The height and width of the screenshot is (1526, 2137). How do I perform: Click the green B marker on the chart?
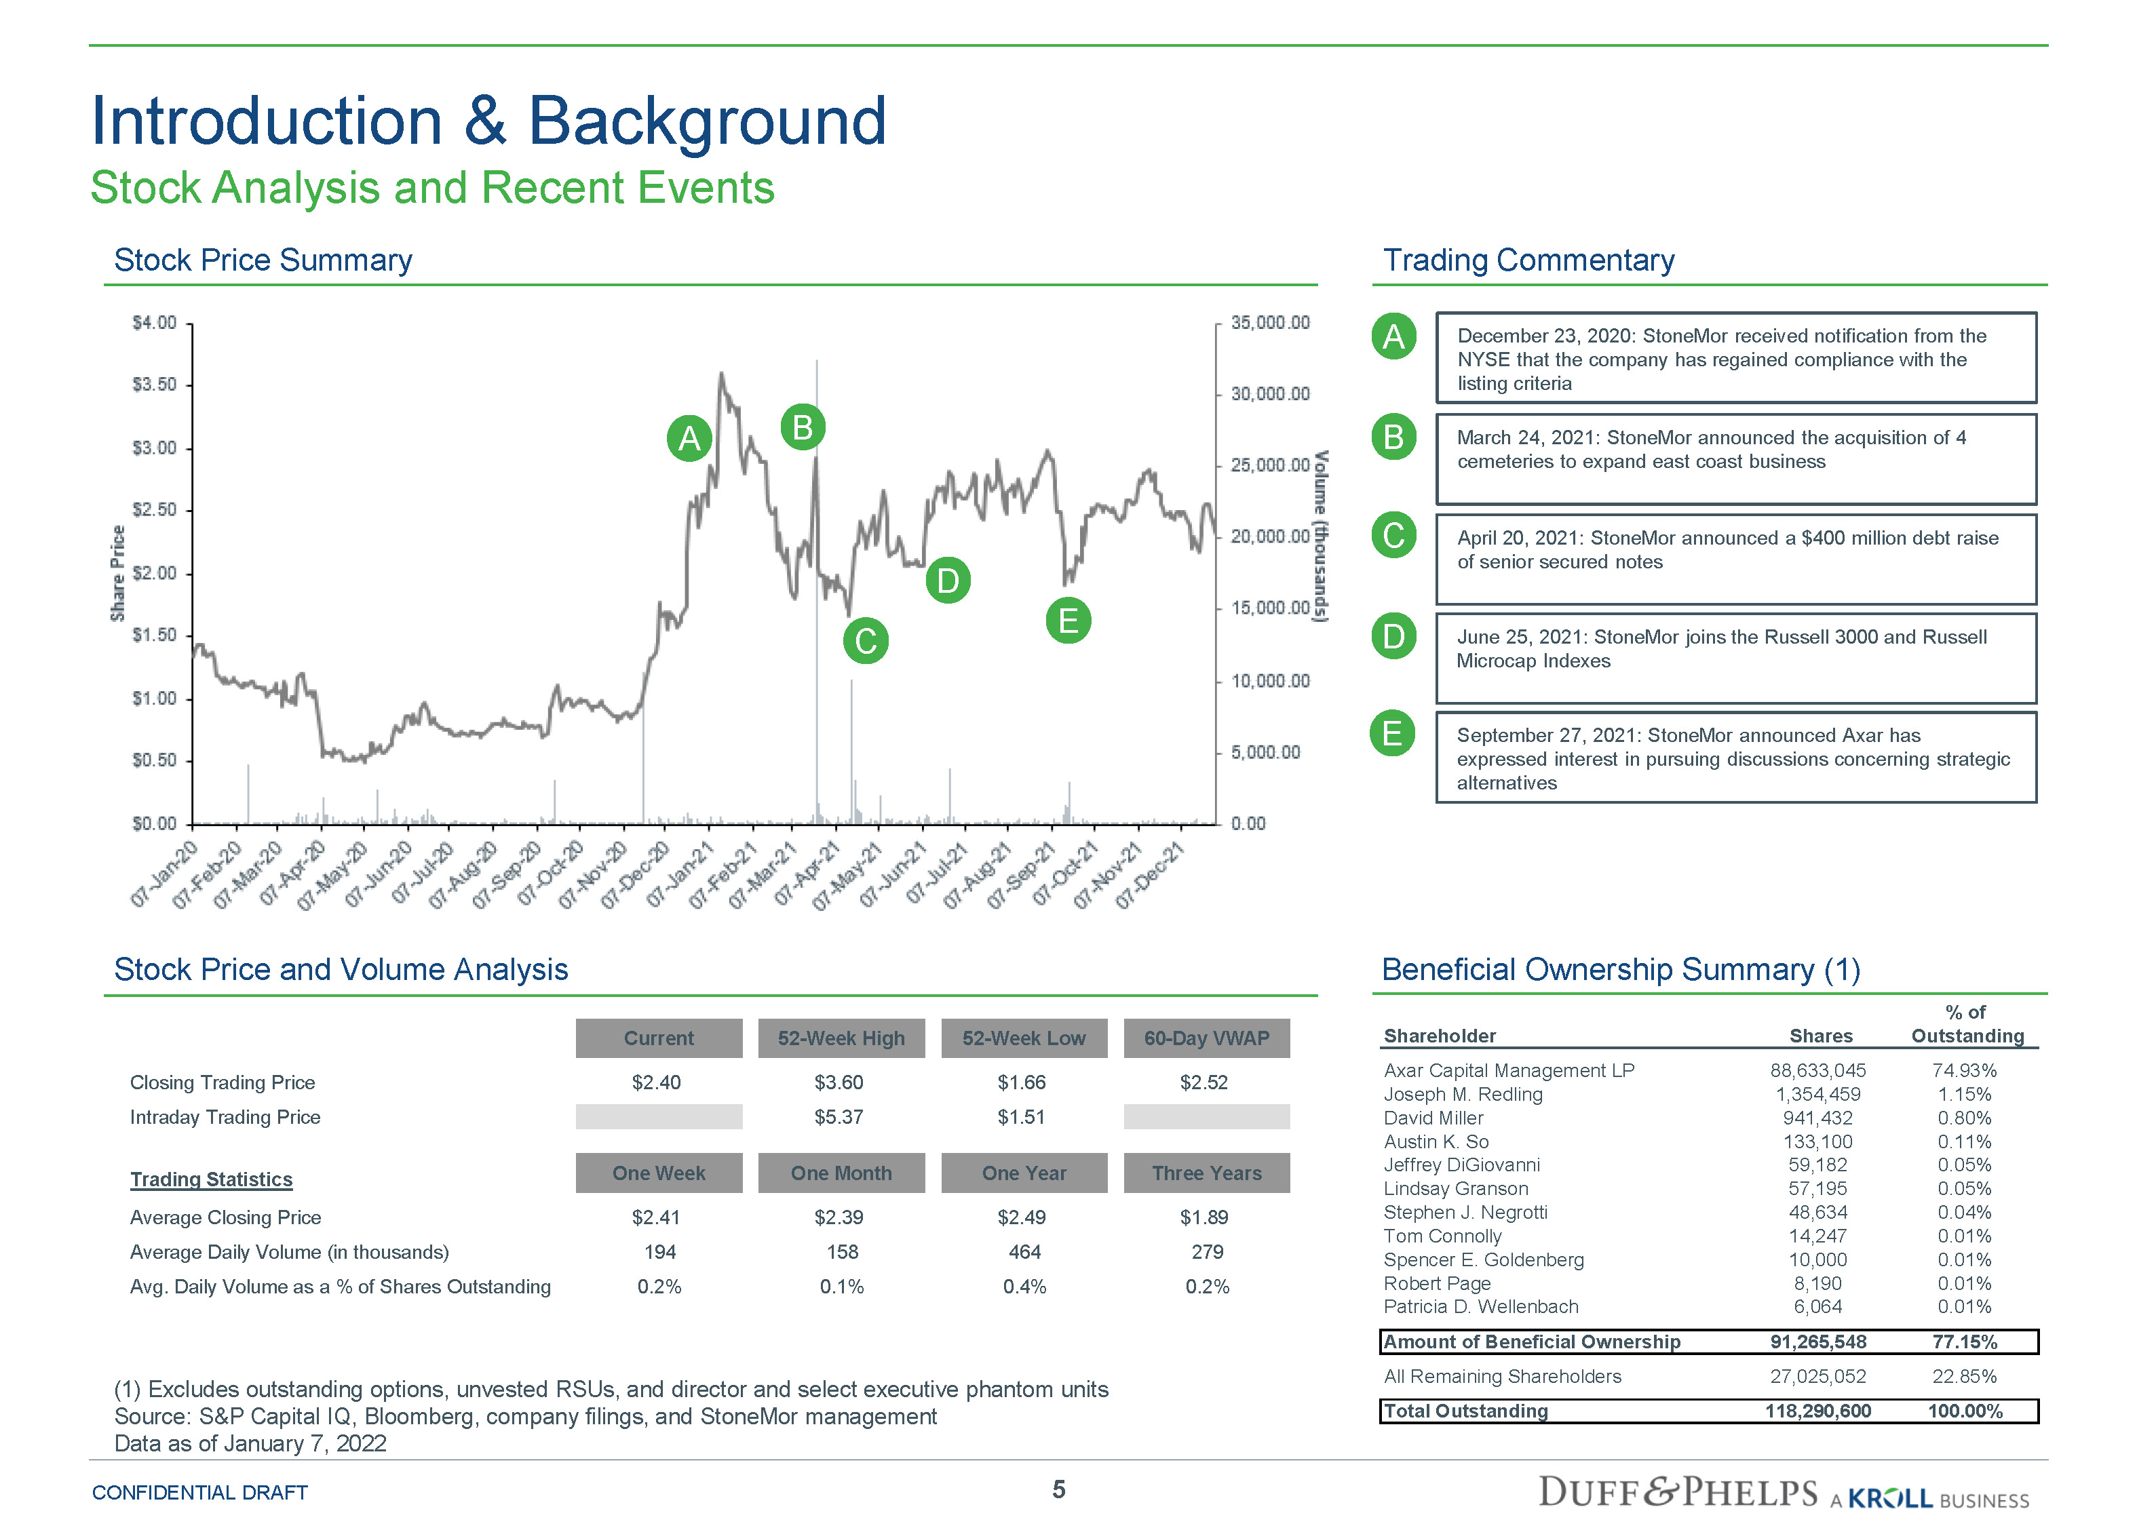pyautogui.click(x=803, y=427)
